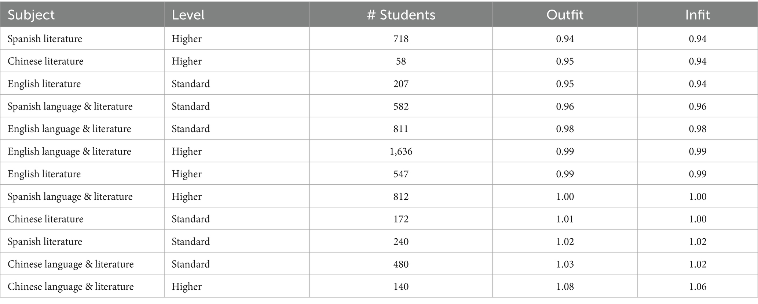Click the Outfit value 1.08
The width and height of the screenshot is (758, 304).
(x=565, y=286)
